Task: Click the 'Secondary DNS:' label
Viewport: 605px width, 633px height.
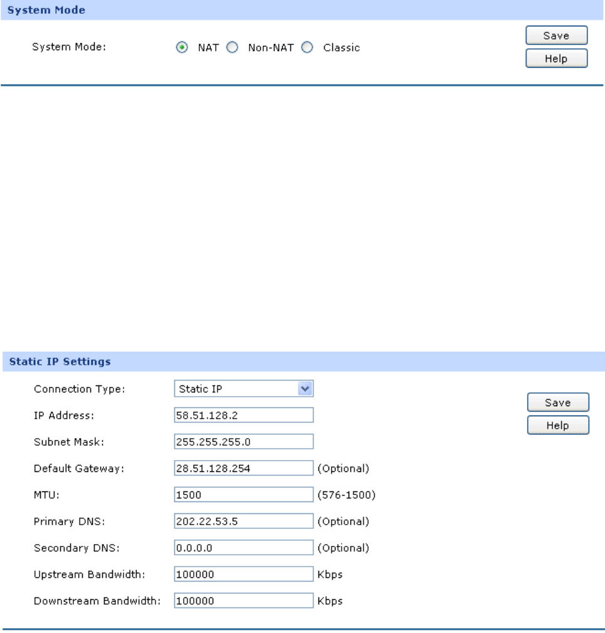Action: (x=76, y=548)
